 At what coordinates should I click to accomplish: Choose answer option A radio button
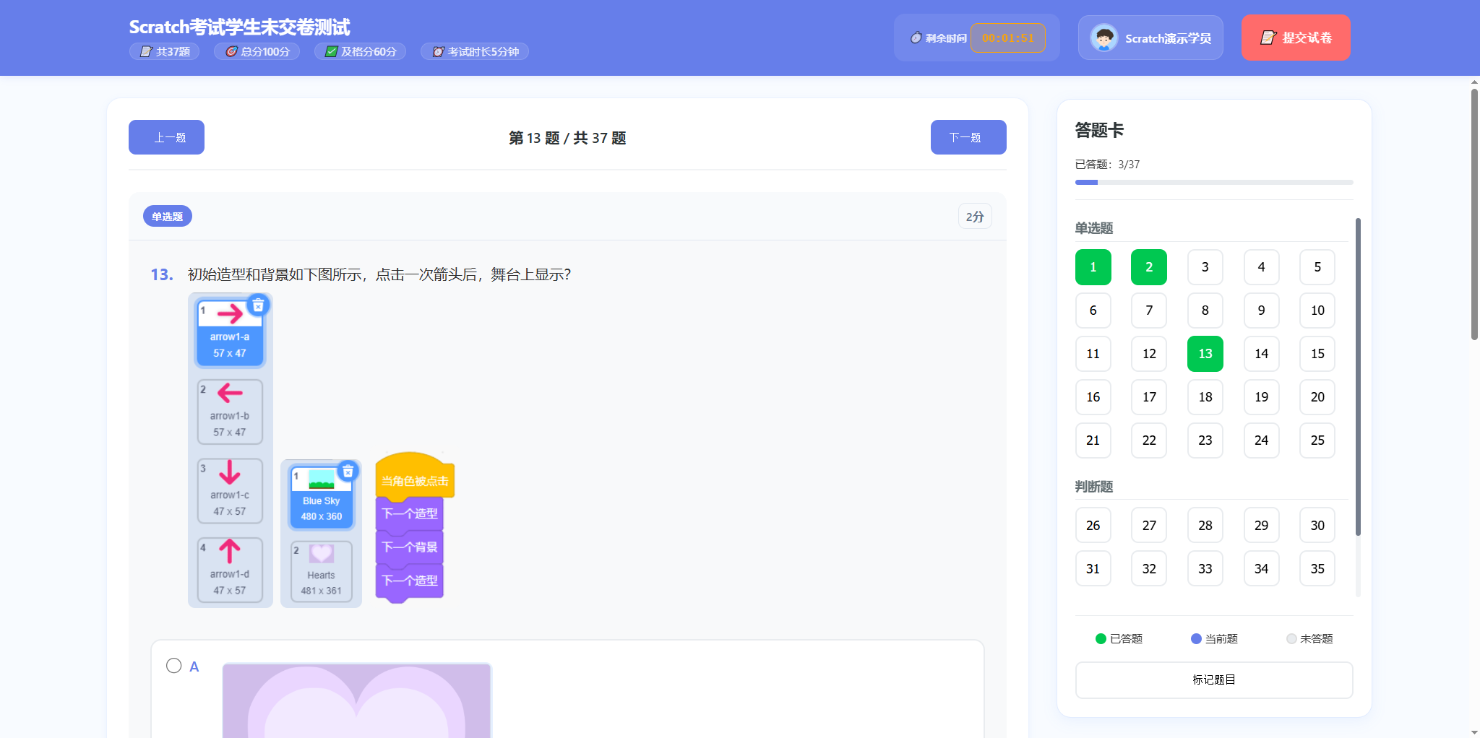(x=173, y=666)
